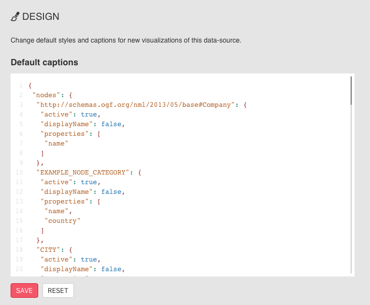Reset the captions editor
The height and width of the screenshot is (305, 370).
coord(58,290)
